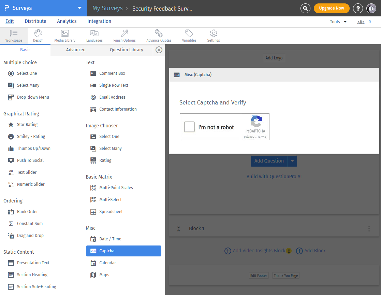Add a Drop-down Menu question
The height and width of the screenshot is (295, 381).
[28, 97]
